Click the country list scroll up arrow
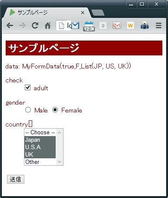This screenshot has height=198, width=168. [x=60, y=133]
